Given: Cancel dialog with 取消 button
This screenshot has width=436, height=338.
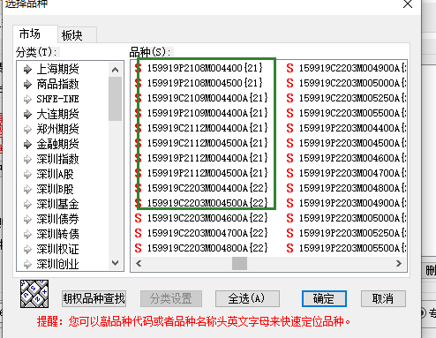Looking at the screenshot, I should pos(383,299).
